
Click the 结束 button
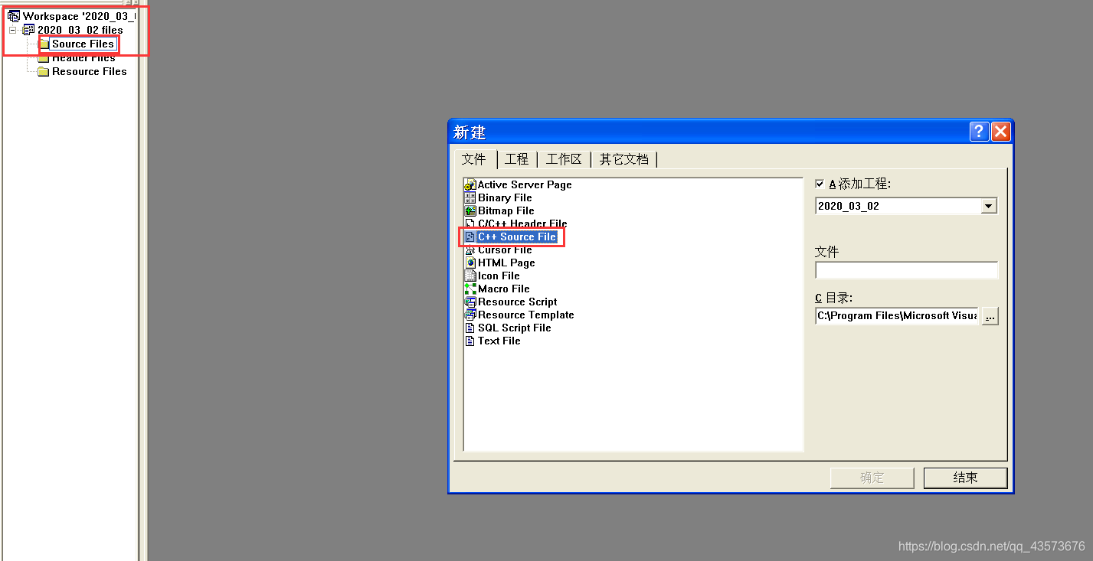(x=965, y=478)
